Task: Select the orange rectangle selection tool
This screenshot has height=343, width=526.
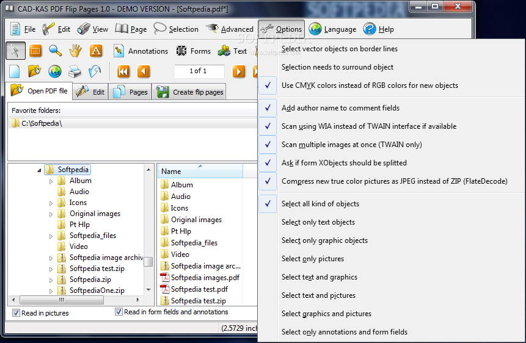Action: [35, 51]
